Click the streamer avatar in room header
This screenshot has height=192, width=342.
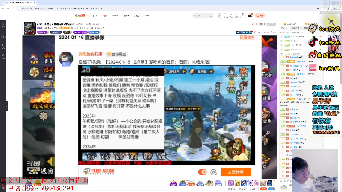(x=29, y=28)
